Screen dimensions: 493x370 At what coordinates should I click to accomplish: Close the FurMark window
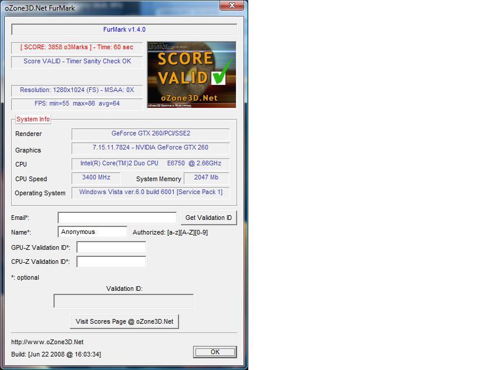tap(232, 5)
